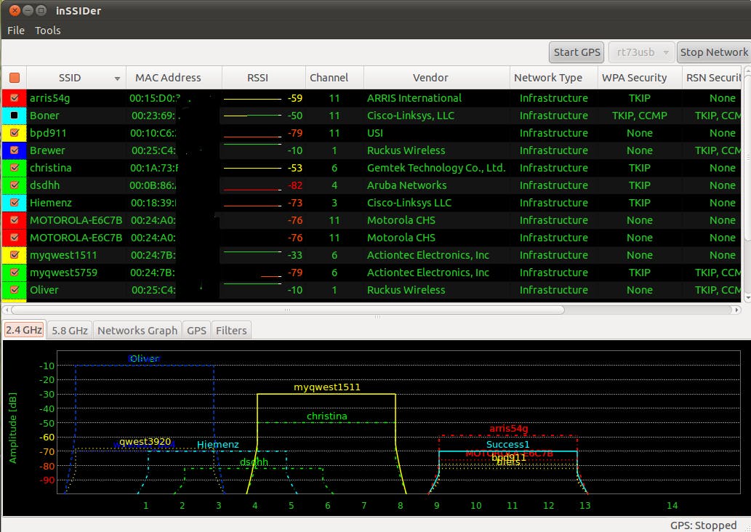The width and height of the screenshot is (751, 532).
Task: Click the Start GPS button
Action: pos(577,52)
